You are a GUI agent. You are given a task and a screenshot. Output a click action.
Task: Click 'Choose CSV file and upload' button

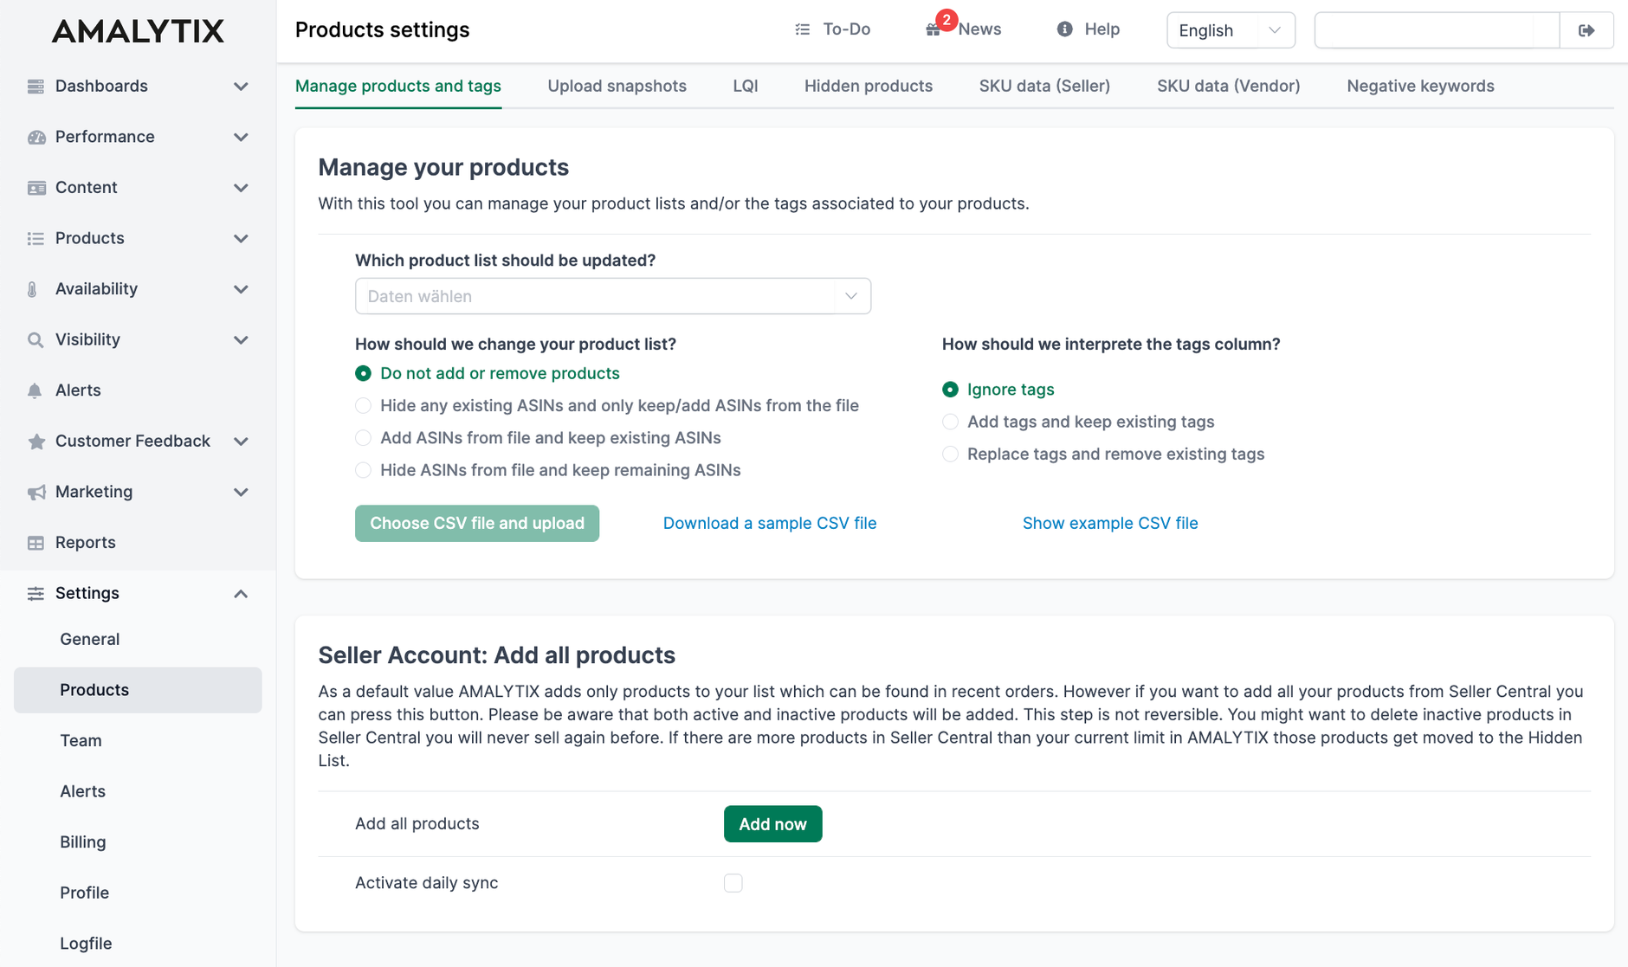tap(477, 524)
